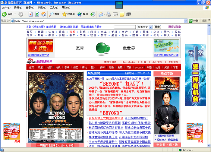Open the Media globe toolbar button

[83, 14]
